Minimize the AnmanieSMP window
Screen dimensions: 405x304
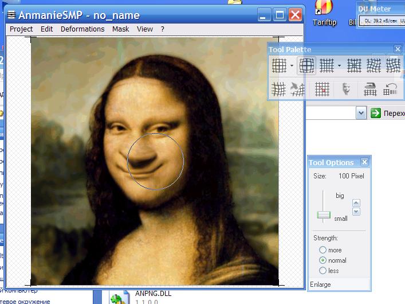[x=264, y=15]
